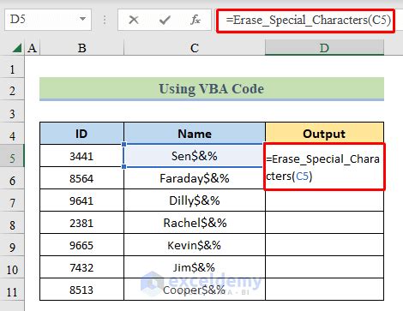
Task: Select column C header
Action: point(195,48)
